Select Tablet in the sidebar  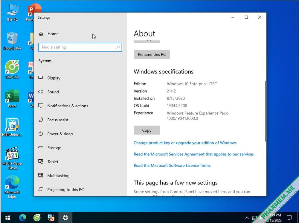[80, 162]
